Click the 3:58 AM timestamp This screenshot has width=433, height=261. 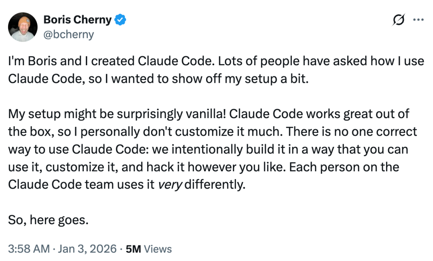[x=29, y=249]
